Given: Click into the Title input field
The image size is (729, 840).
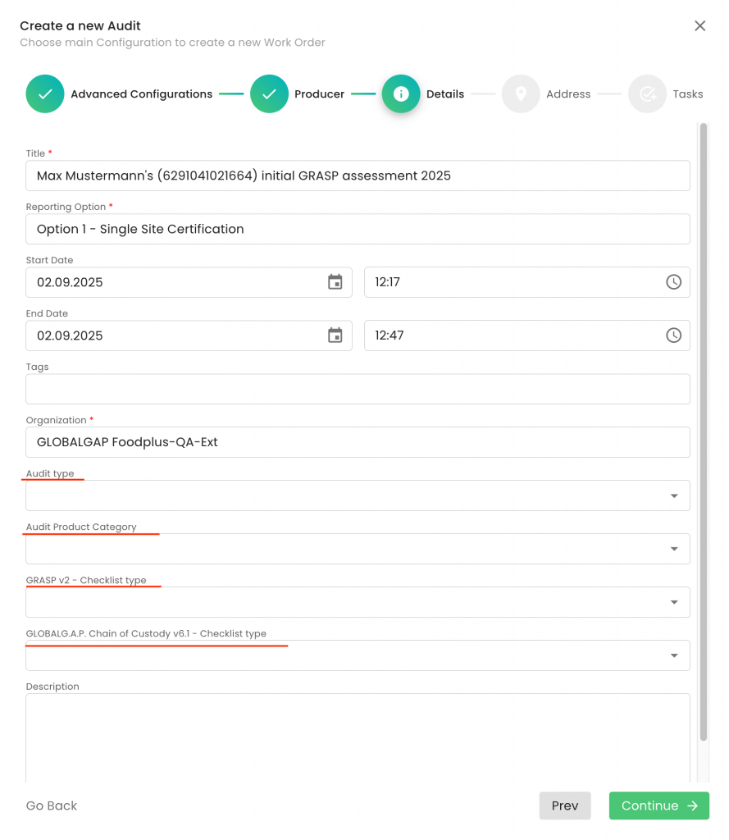Looking at the screenshot, I should point(358,176).
